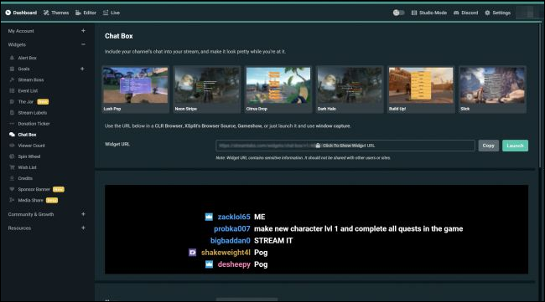Toggle the night mode switch
Screen dimensions: 545x302
(x=398, y=13)
